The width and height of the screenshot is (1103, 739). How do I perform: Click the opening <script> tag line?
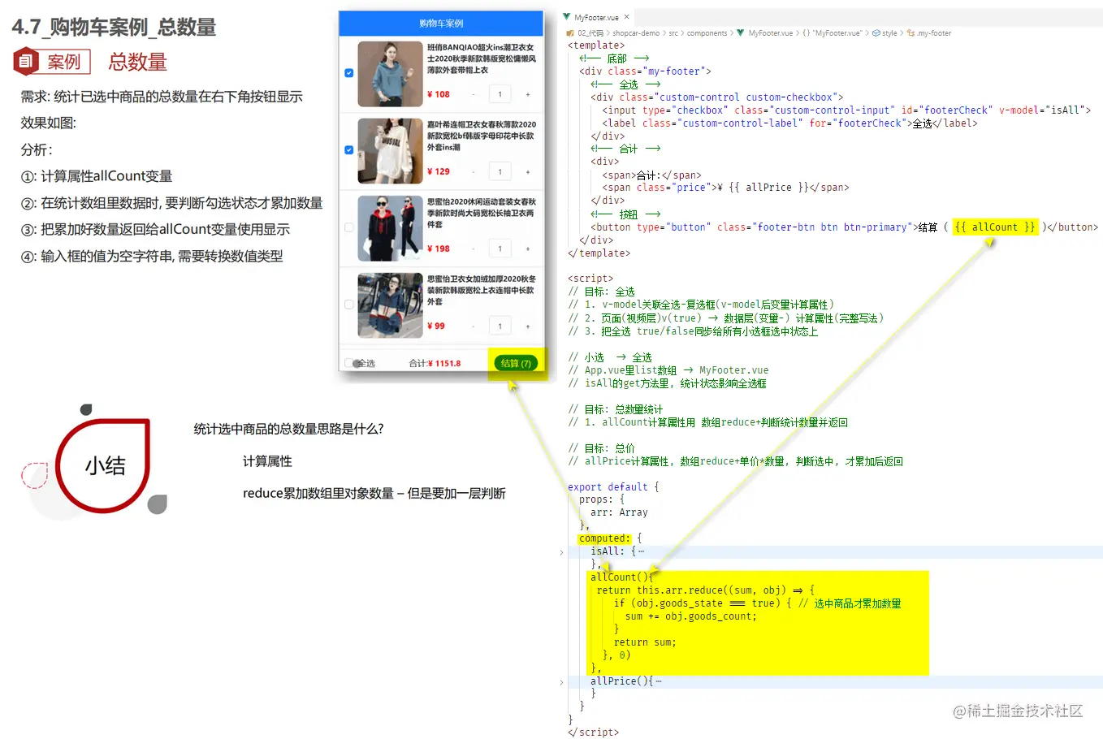[590, 279]
